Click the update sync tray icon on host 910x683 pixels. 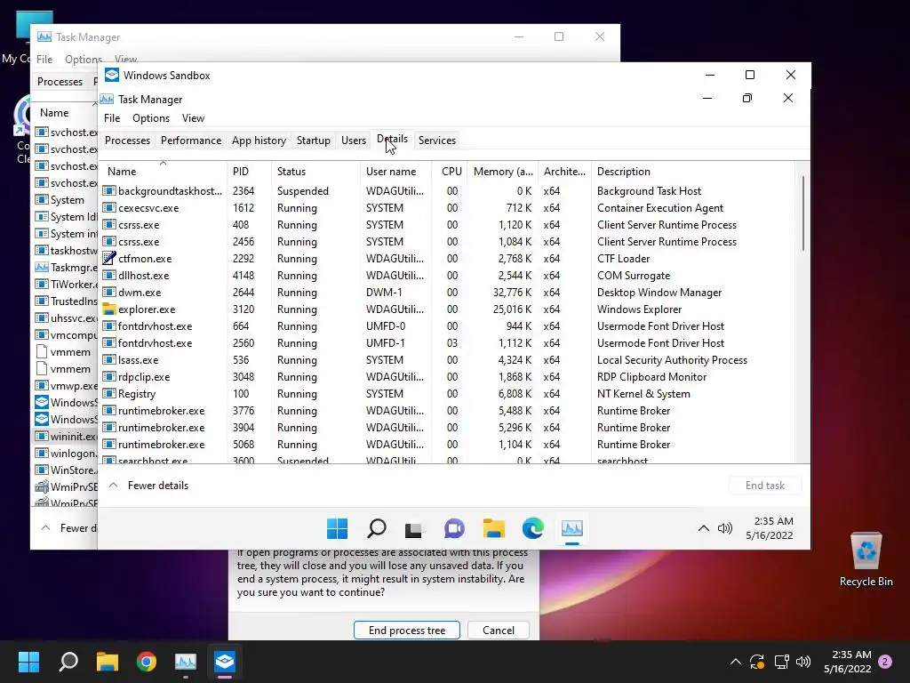pyautogui.click(x=757, y=662)
